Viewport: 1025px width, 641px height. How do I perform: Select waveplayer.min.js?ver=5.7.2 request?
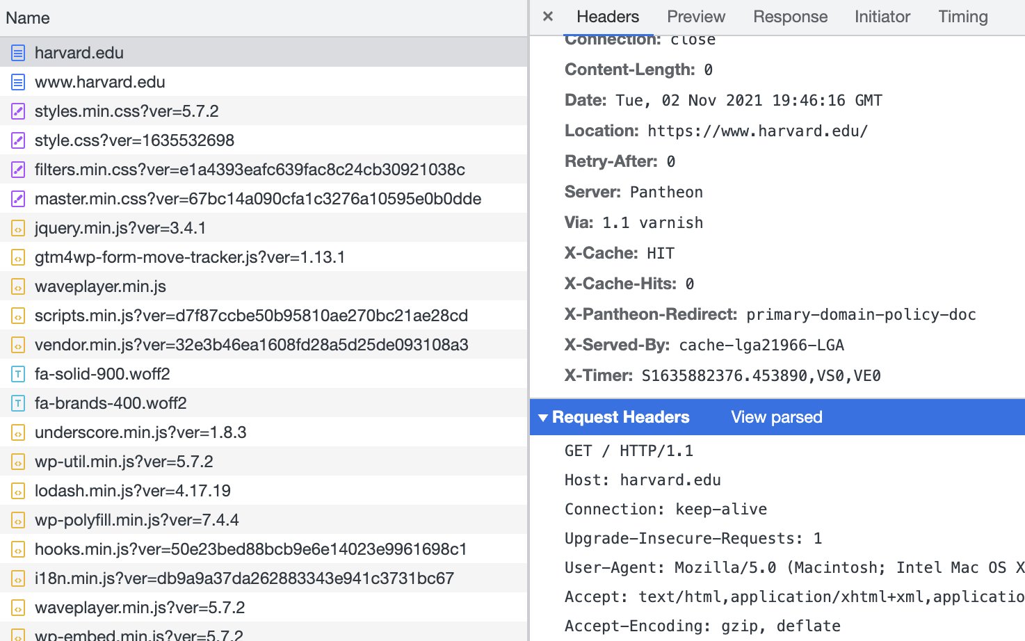pyautogui.click(x=264, y=608)
